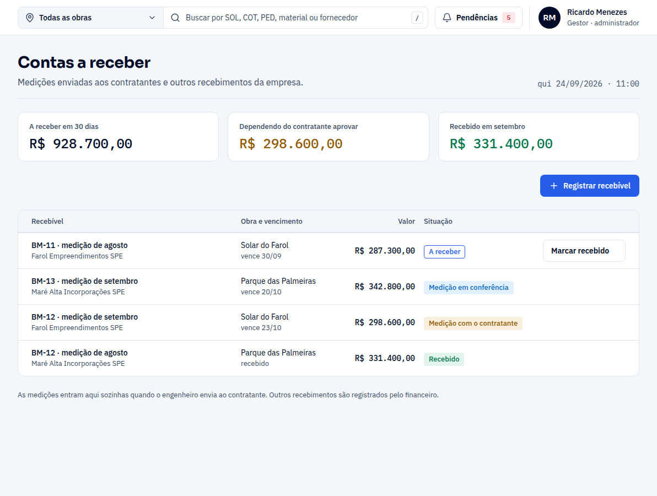Expand the Todas as obras chevron
This screenshot has width=657, height=496.
[152, 18]
